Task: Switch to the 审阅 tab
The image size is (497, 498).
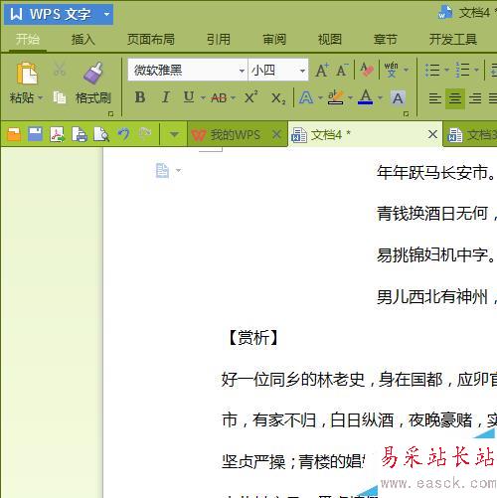Action: coord(274,39)
